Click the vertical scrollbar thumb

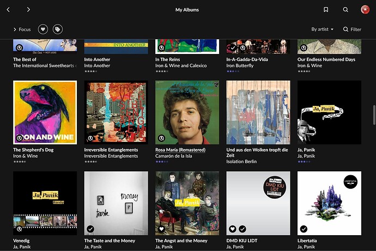374,115
